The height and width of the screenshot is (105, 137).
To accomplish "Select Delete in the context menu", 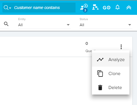I will point(111,88).
